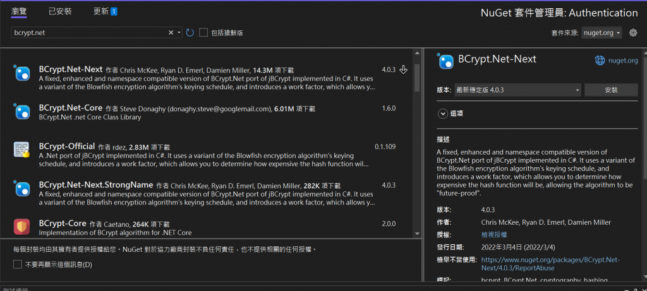Click the package list scroll-up arrow
This screenshot has width=647, height=291.
(x=417, y=52)
